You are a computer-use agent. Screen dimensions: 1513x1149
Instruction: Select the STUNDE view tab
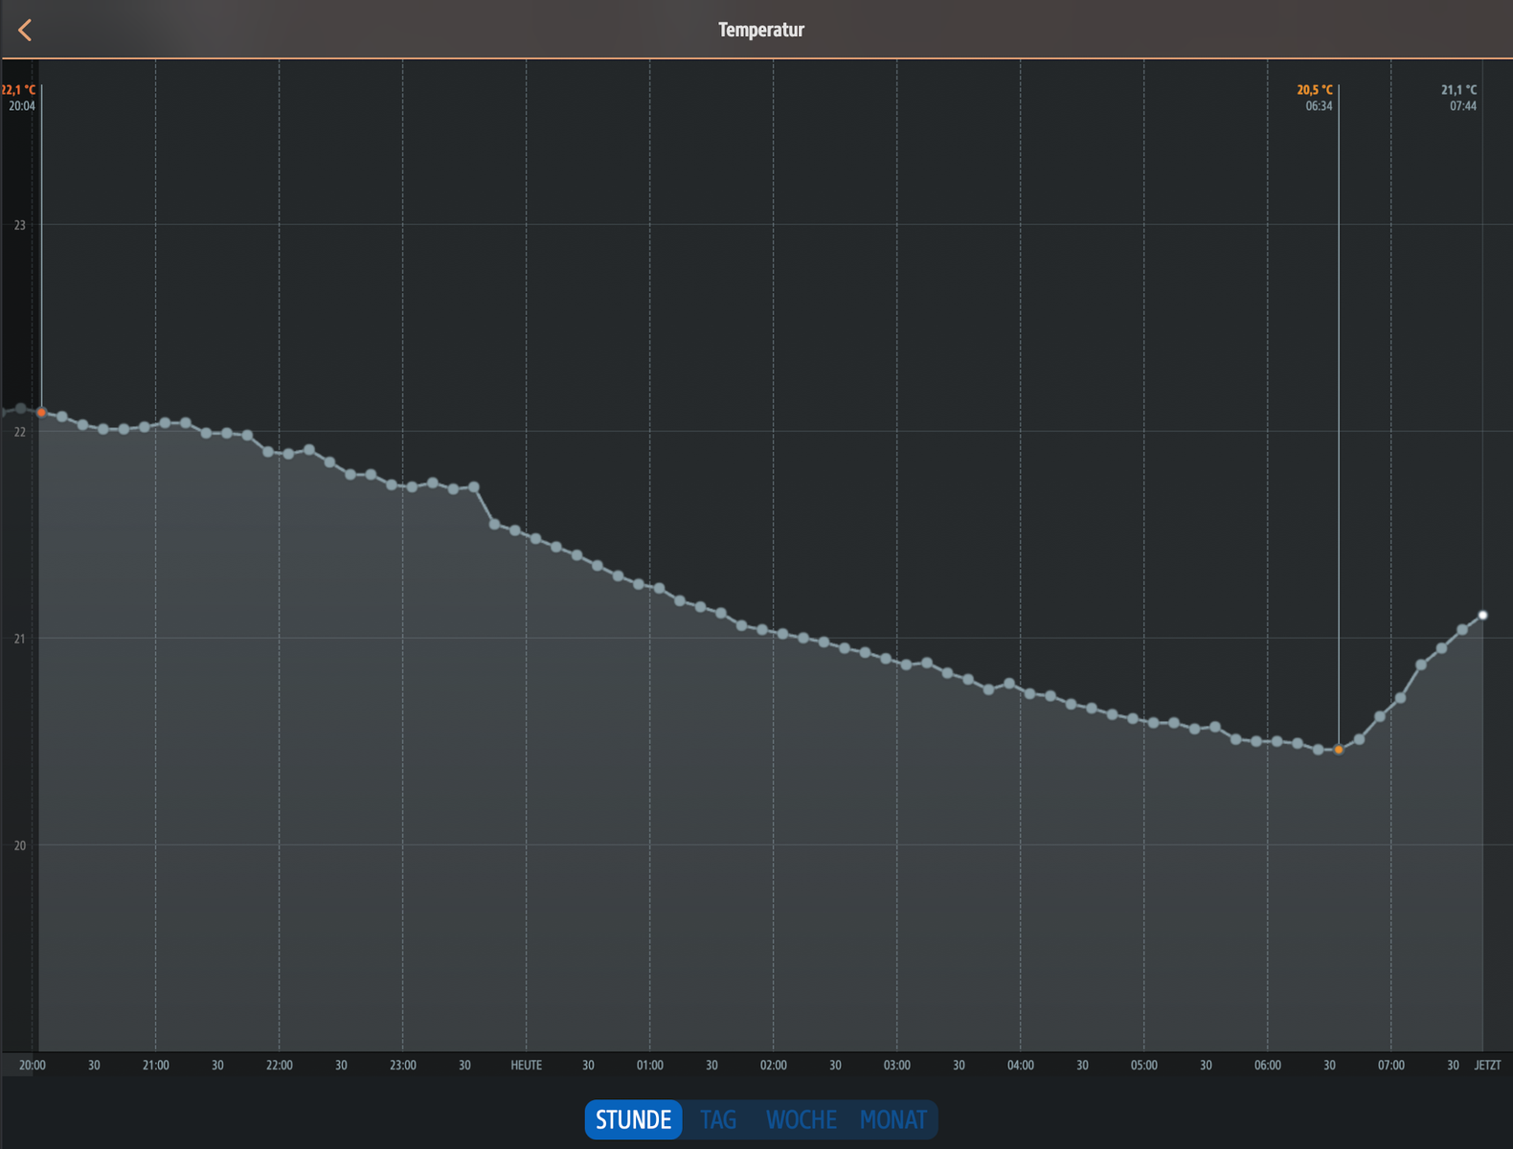pos(633,1119)
